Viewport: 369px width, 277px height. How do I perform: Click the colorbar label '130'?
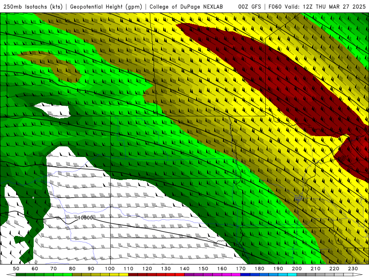(x=166, y=269)
